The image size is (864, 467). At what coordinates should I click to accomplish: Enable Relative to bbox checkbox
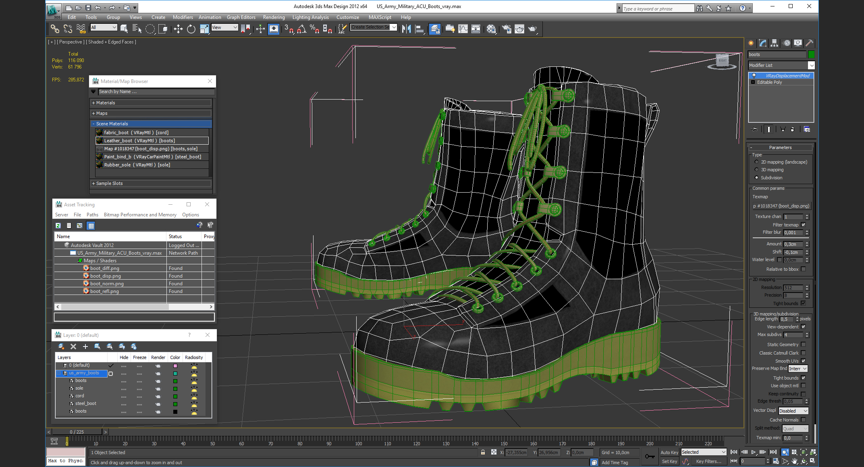coord(803,269)
